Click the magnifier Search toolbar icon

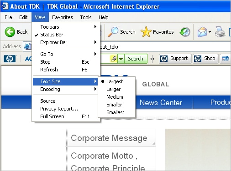113,32
